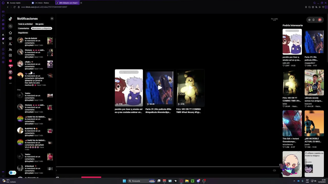
Task: Click the taskbar Búsqueda search box
Action: [142, 181]
